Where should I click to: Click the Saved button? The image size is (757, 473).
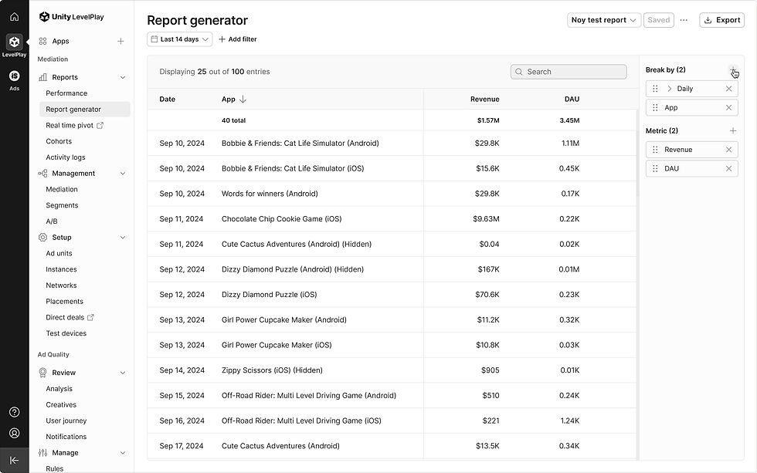(658, 20)
